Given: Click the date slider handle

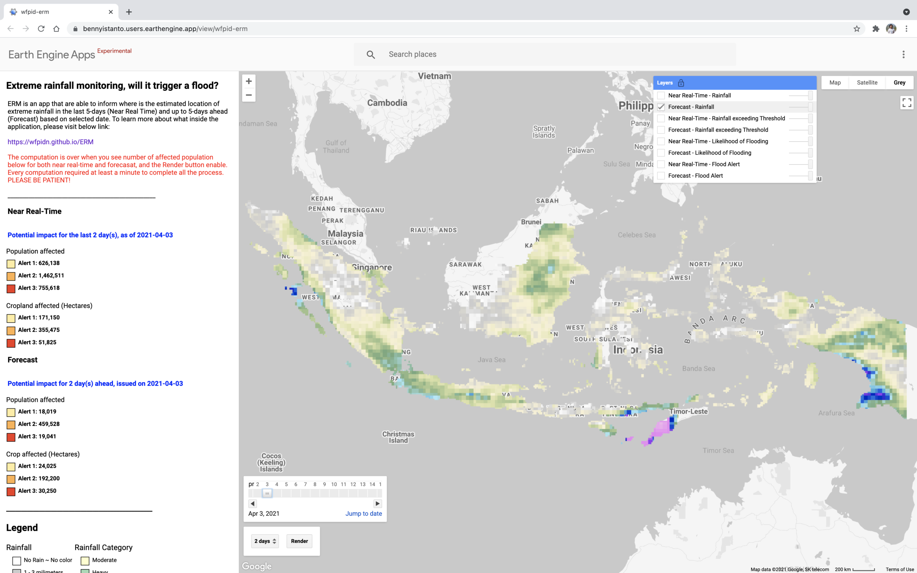Looking at the screenshot, I should [267, 493].
